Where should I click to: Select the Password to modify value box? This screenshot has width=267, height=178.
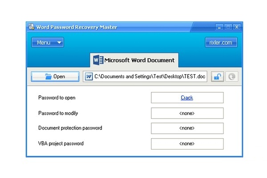pos(187,113)
